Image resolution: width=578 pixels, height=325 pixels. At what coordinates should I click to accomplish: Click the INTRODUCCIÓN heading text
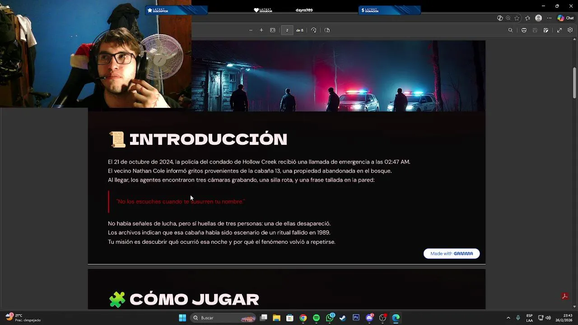(208, 139)
